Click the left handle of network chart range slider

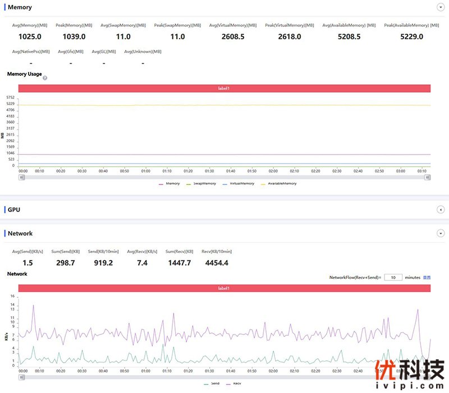[22, 377]
